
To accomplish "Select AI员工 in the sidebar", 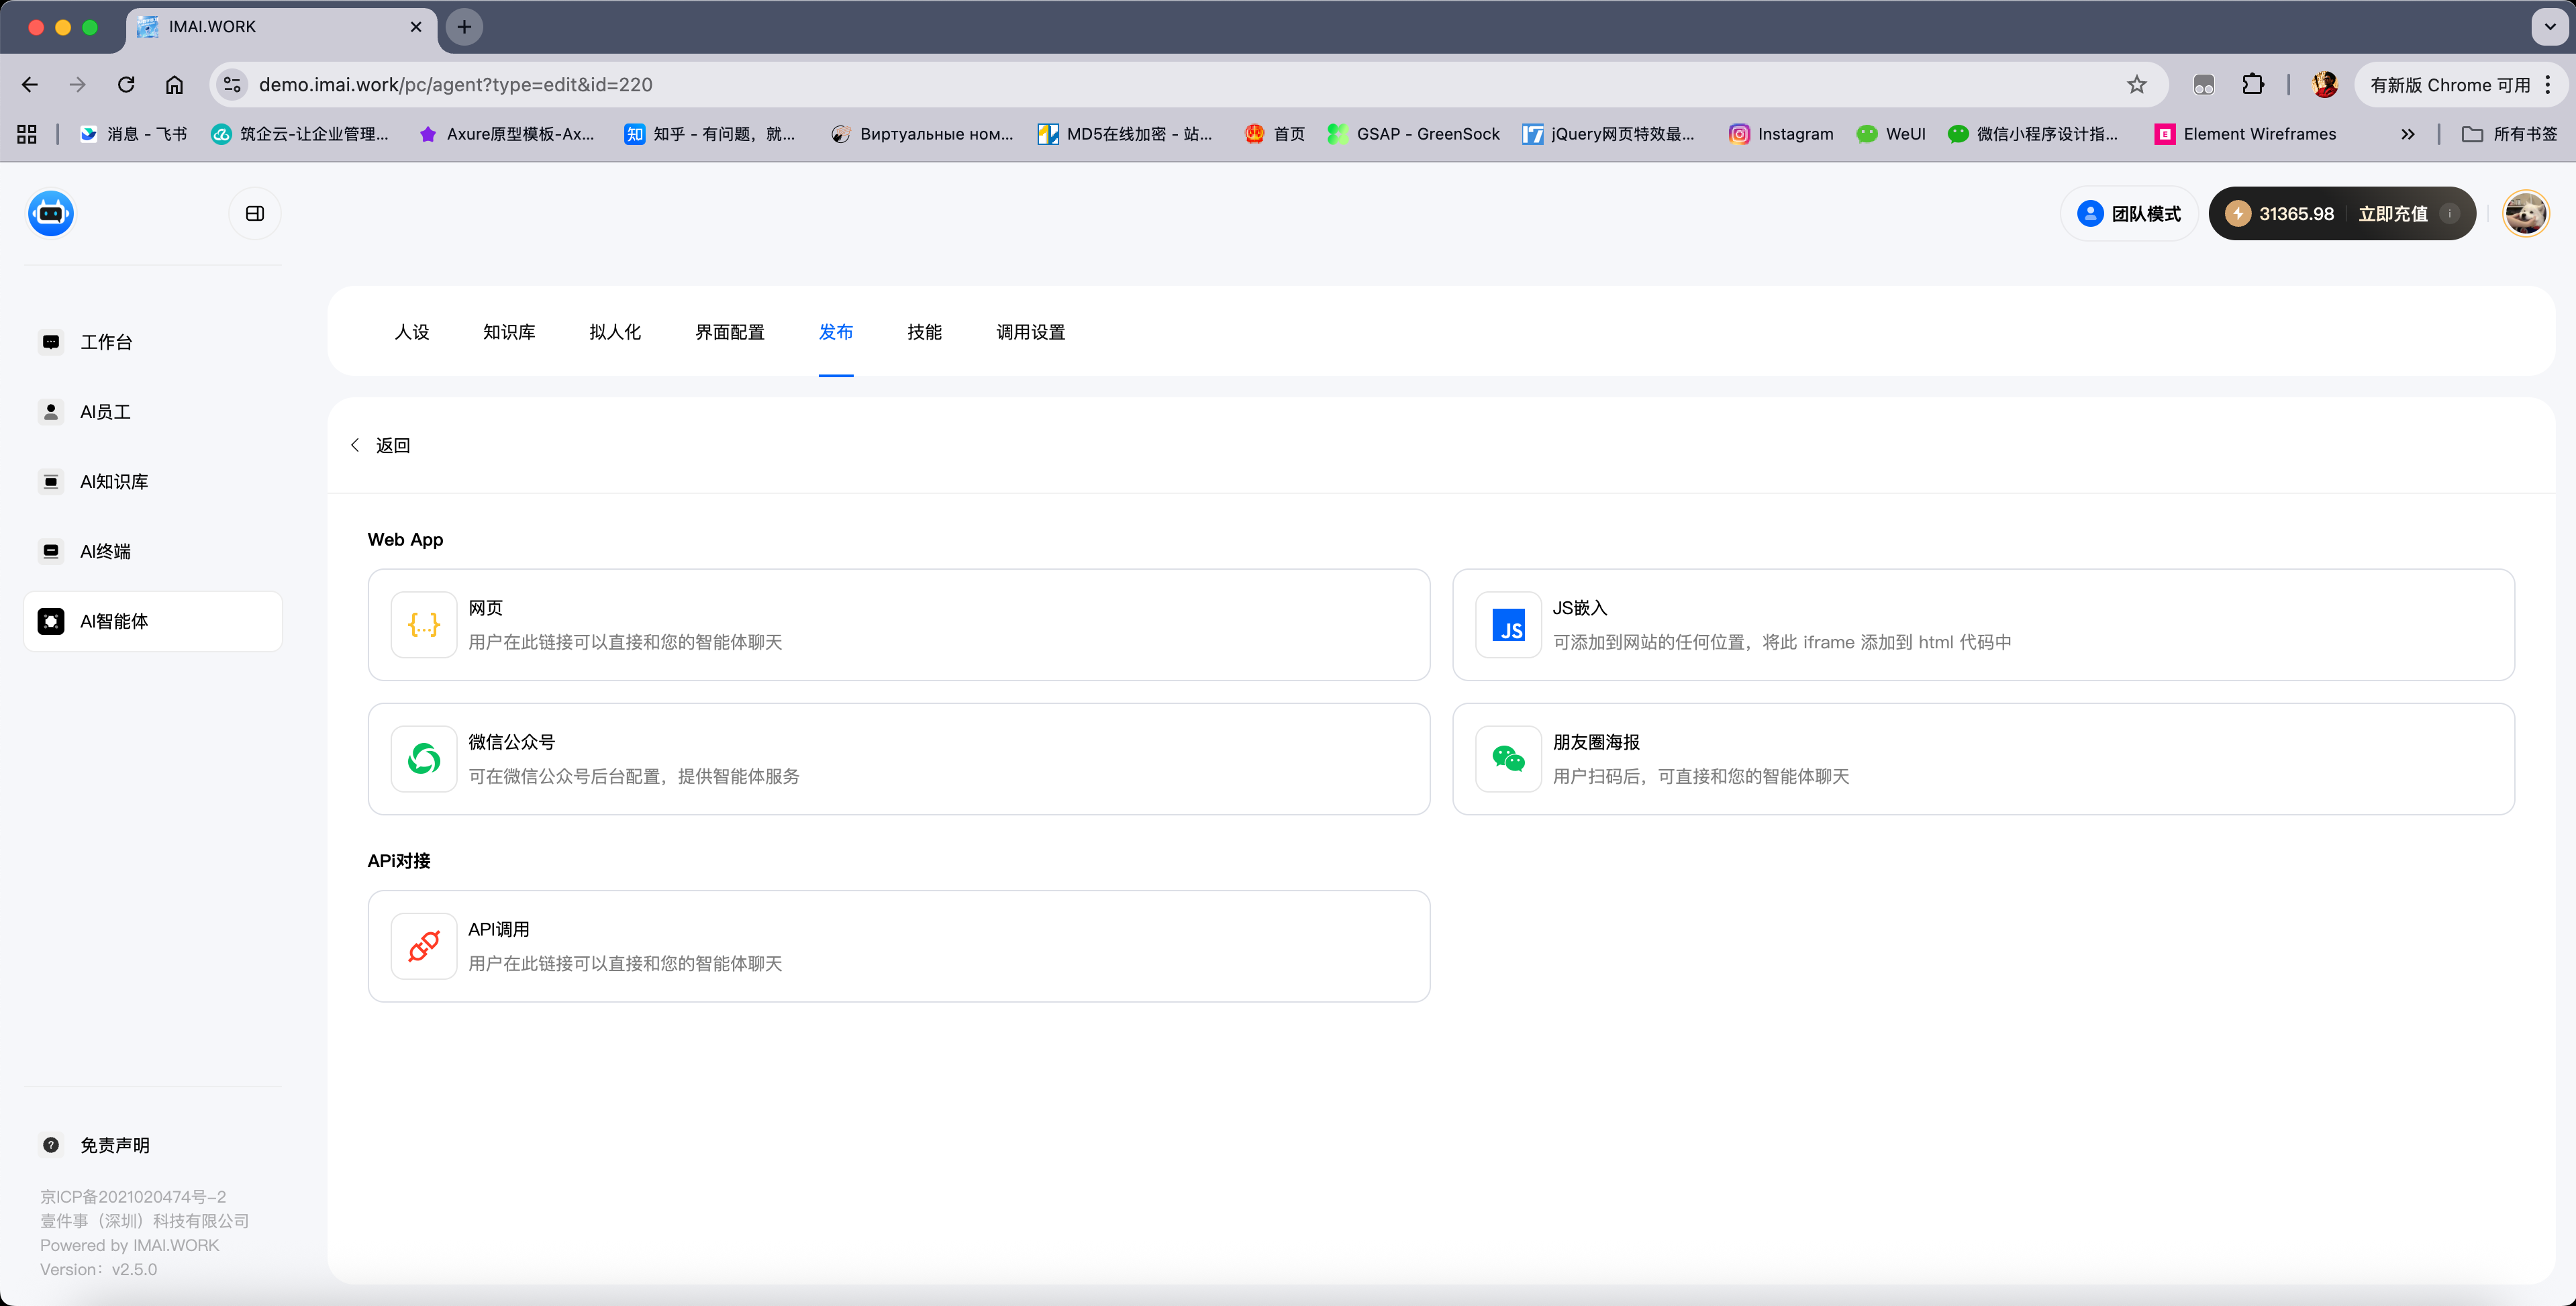I will tap(104, 411).
